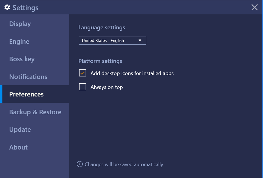Click the 'Add desktop icons for installed apps' label
The width and height of the screenshot is (263, 178).
coord(132,73)
